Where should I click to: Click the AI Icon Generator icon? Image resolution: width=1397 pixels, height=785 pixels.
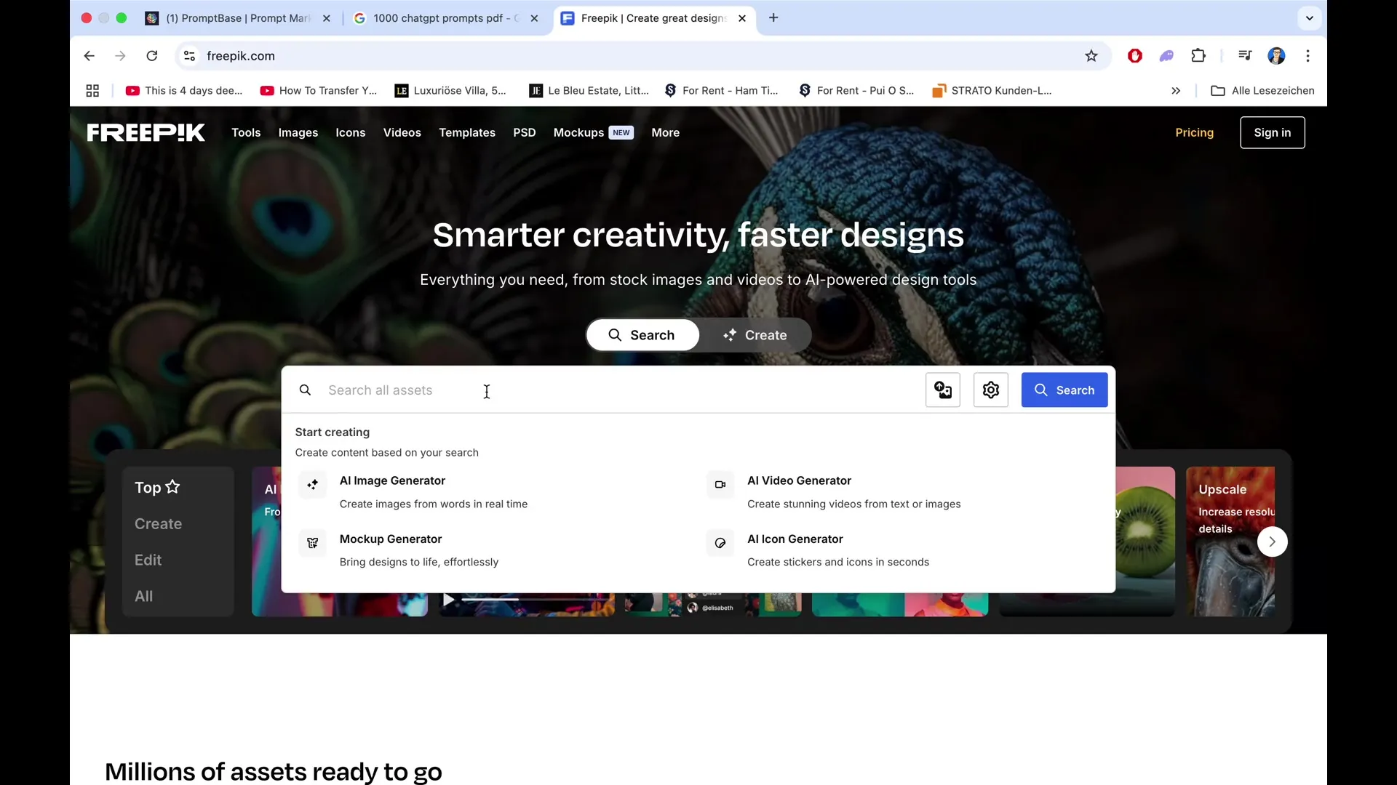click(720, 543)
